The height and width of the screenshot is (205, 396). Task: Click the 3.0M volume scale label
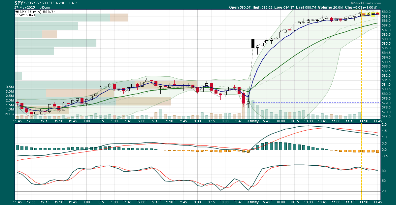(10, 92)
